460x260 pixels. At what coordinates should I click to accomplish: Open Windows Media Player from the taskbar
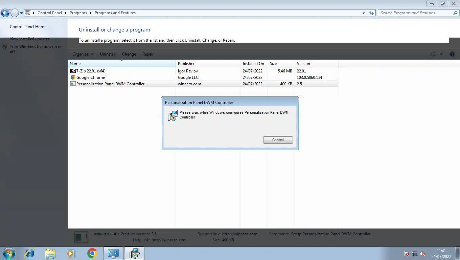(71, 253)
